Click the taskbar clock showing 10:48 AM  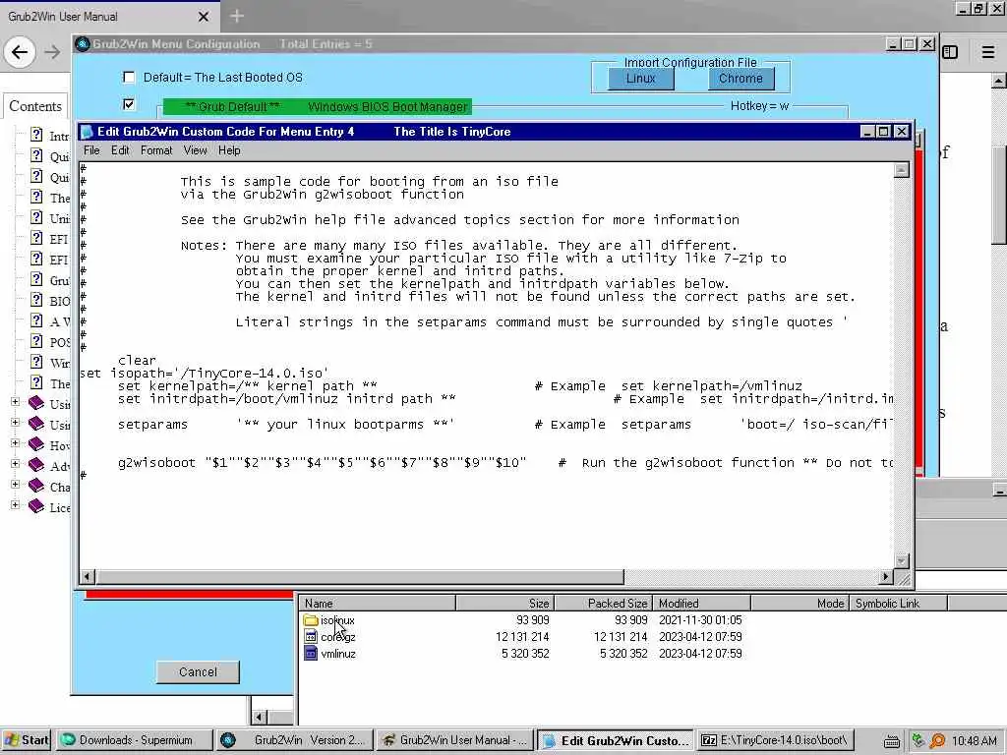coord(975,741)
